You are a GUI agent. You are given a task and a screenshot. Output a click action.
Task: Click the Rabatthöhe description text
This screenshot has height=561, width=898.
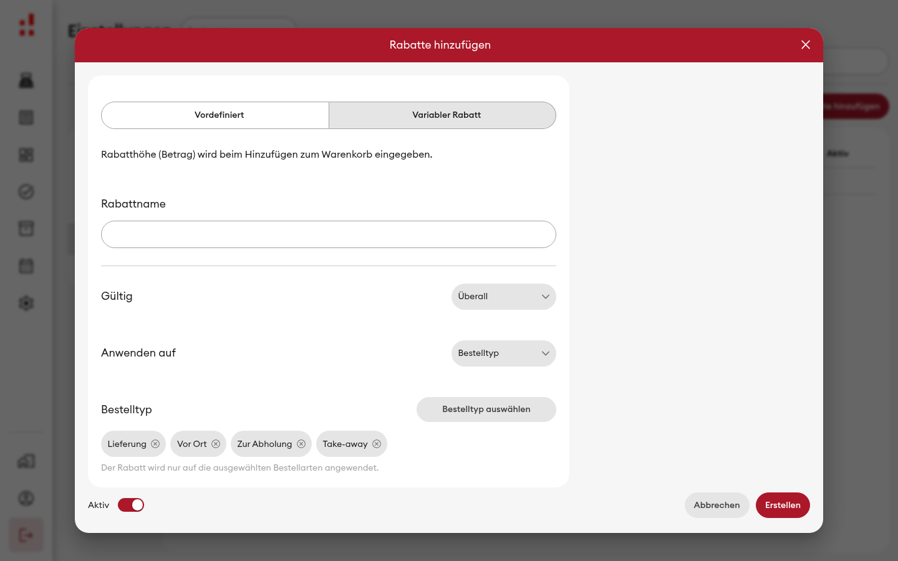(x=266, y=155)
